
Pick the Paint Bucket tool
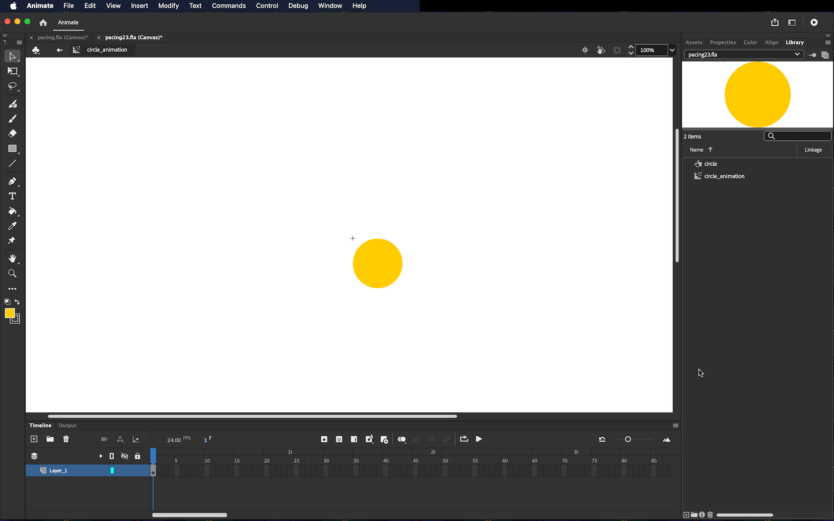tap(12, 211)
